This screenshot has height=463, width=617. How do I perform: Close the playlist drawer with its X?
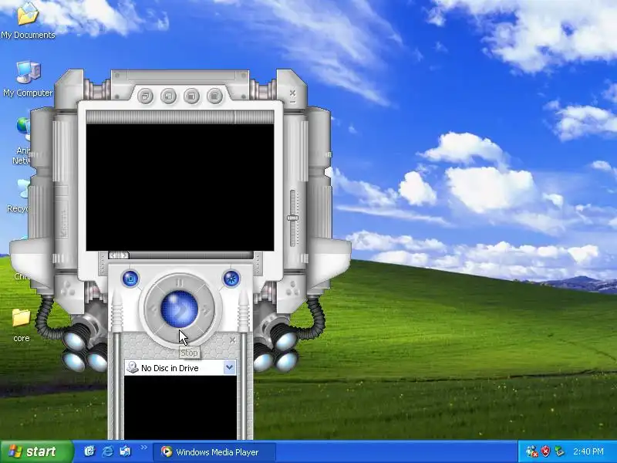[x=233, y=340]
